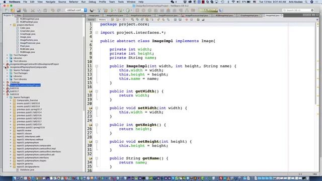Click the Cut toolbar icon
The width and height of the screenshot is (322, 181).
[33, 10]
